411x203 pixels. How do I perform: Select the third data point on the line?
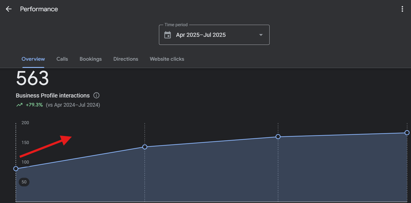(x=278, y=137)
